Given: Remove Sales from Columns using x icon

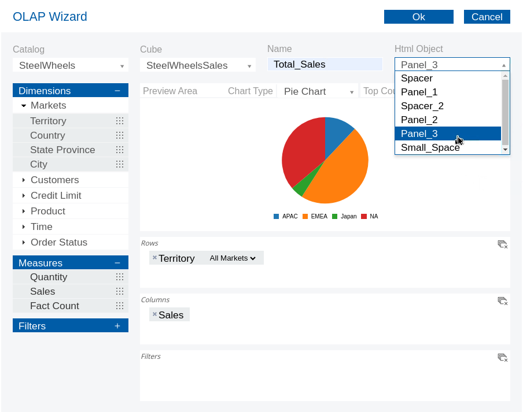Looking at the screenshot, I should 154,314.
